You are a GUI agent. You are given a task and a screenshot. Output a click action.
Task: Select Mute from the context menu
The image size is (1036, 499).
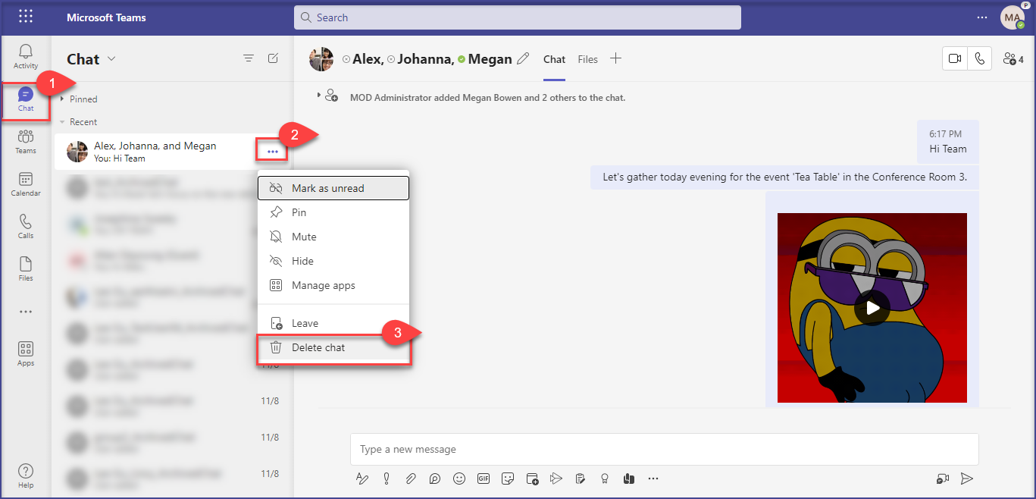tap(304, 237)
